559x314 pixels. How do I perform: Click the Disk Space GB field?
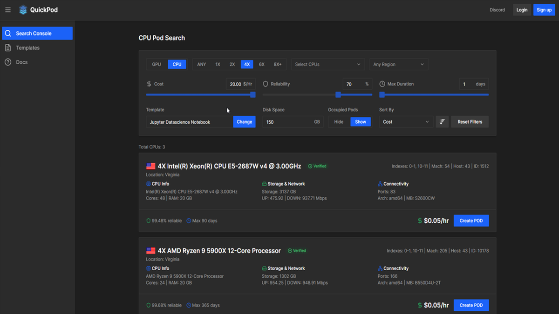(293, 122)
